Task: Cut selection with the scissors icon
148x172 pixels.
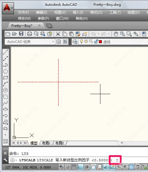Action: 58,34
